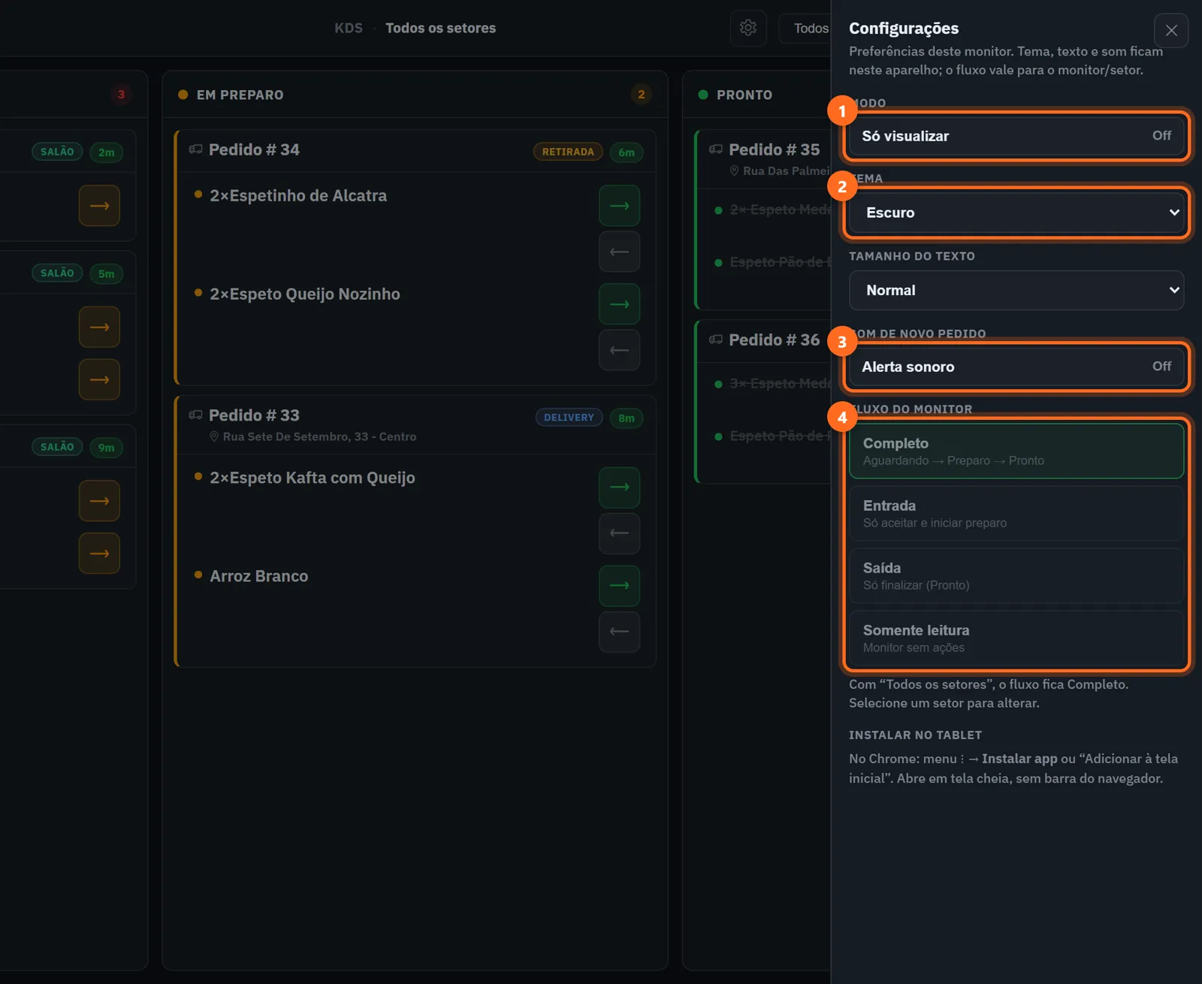1202x984 pixels.
Task: Click the PRONTO column header
Action: pyautogui.click(x=744, y=95)
